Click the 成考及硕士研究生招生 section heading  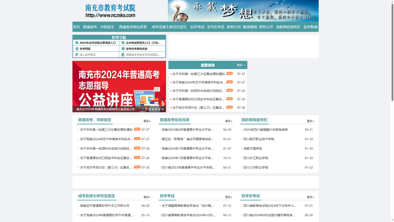96,196
